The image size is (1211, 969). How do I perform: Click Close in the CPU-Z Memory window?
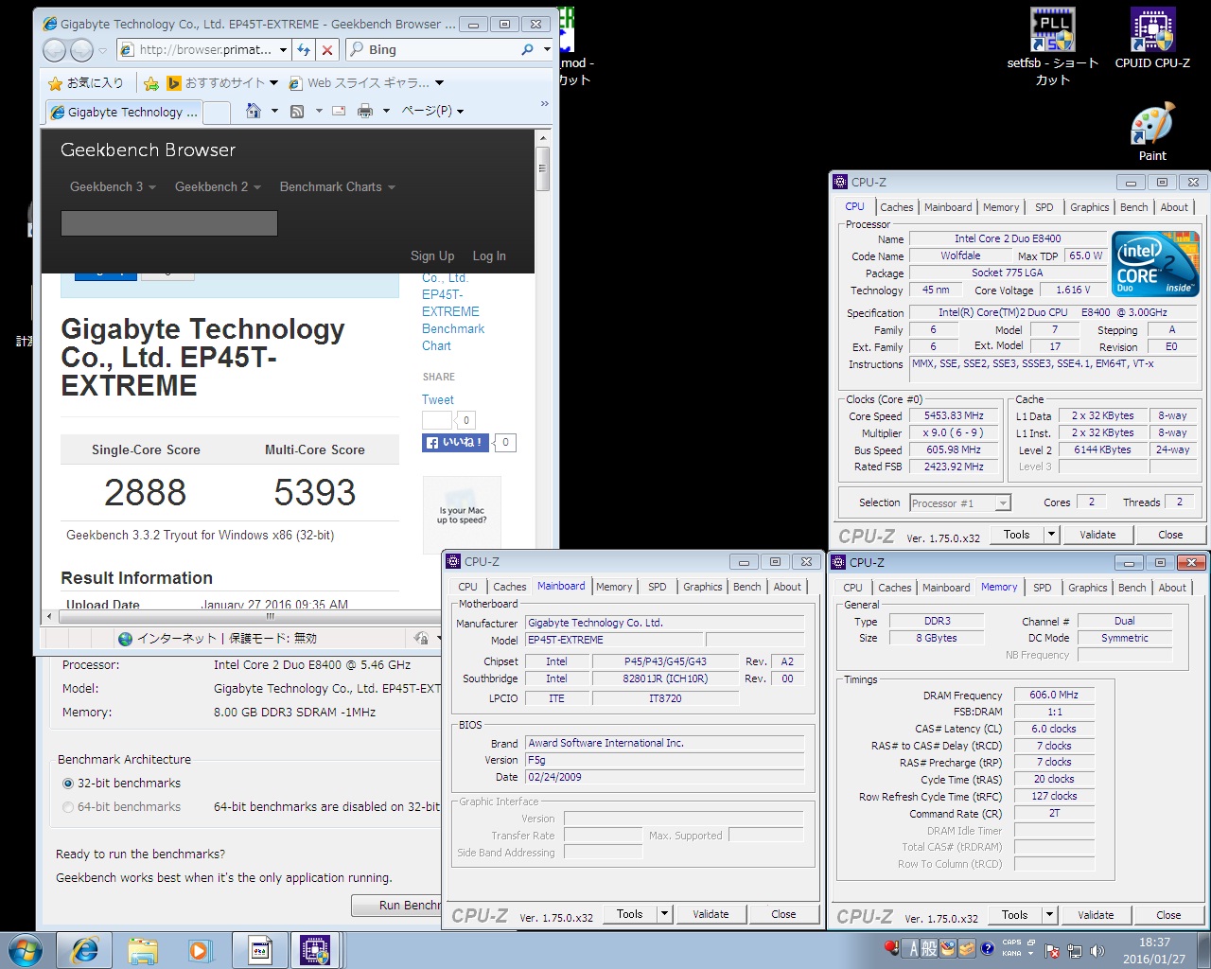tap(1168, 915)
